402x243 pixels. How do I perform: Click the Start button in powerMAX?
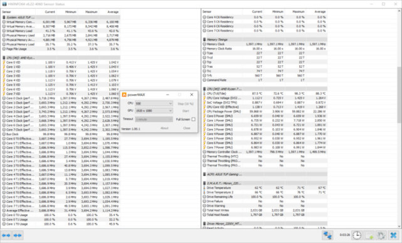tap(186, 111)
